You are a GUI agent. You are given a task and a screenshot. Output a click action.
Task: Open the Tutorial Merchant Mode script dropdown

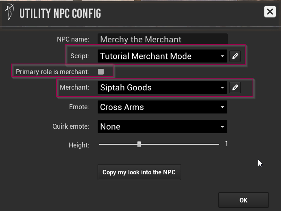tap(162, 56)
